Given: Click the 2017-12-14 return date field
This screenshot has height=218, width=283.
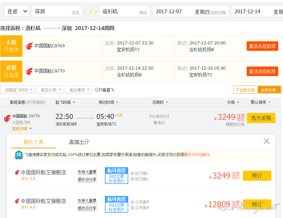Looking at the screenshot, I should pyautogui.click(x=257, y=11).
